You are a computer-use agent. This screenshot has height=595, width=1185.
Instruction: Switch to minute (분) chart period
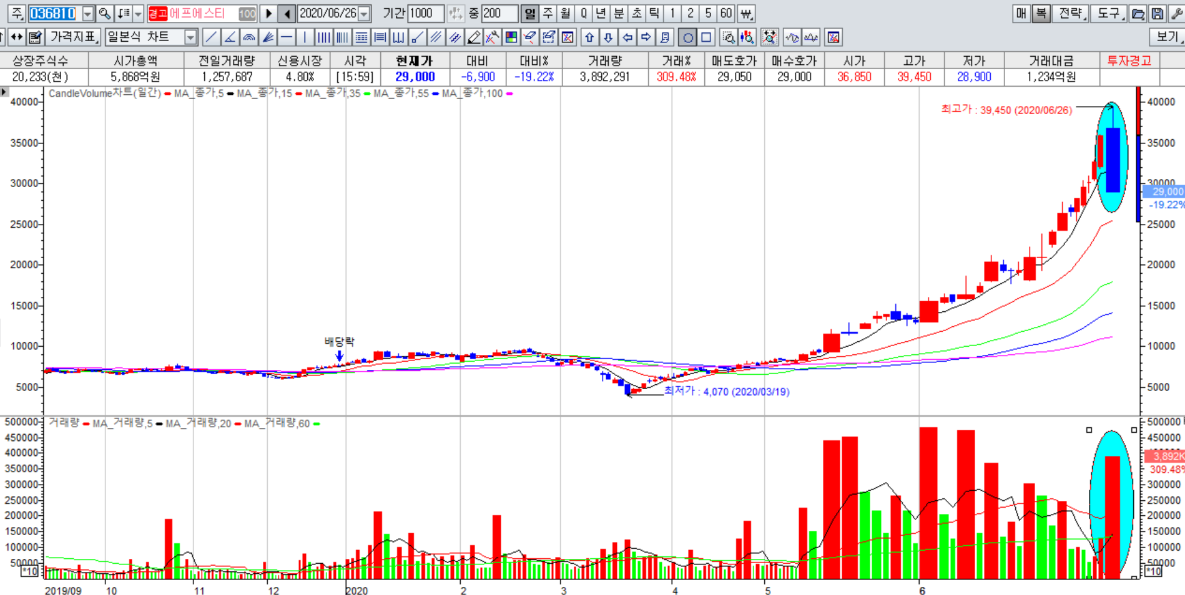tap(619, 13)
